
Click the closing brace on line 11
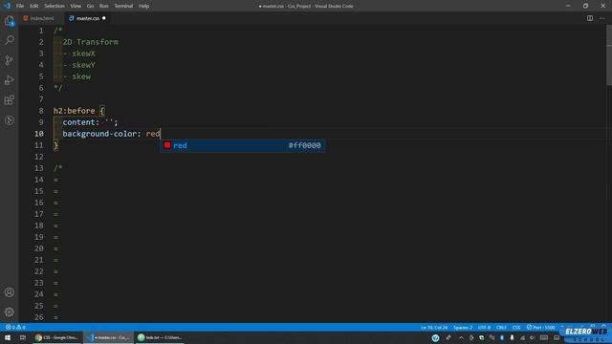[55, 145]
